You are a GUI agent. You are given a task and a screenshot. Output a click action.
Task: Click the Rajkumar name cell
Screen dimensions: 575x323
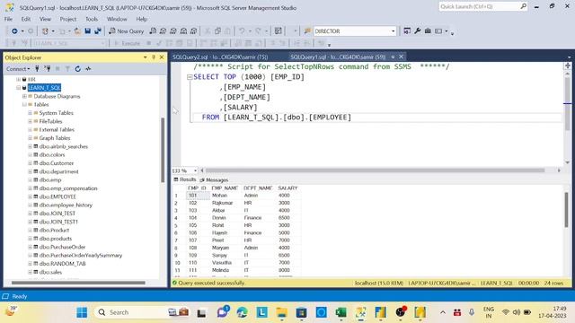[222, 203]
